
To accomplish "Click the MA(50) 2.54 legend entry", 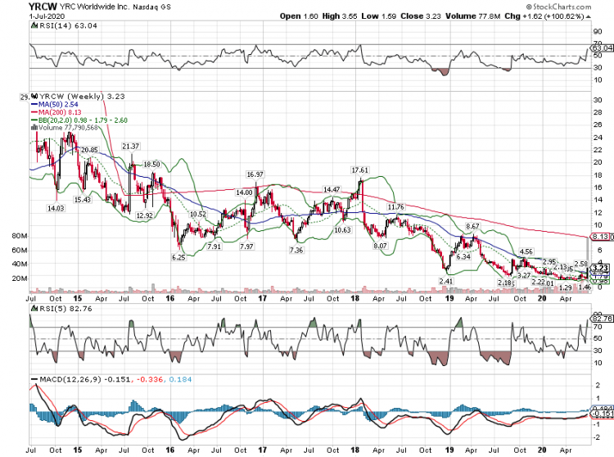I will pos(58,105).
